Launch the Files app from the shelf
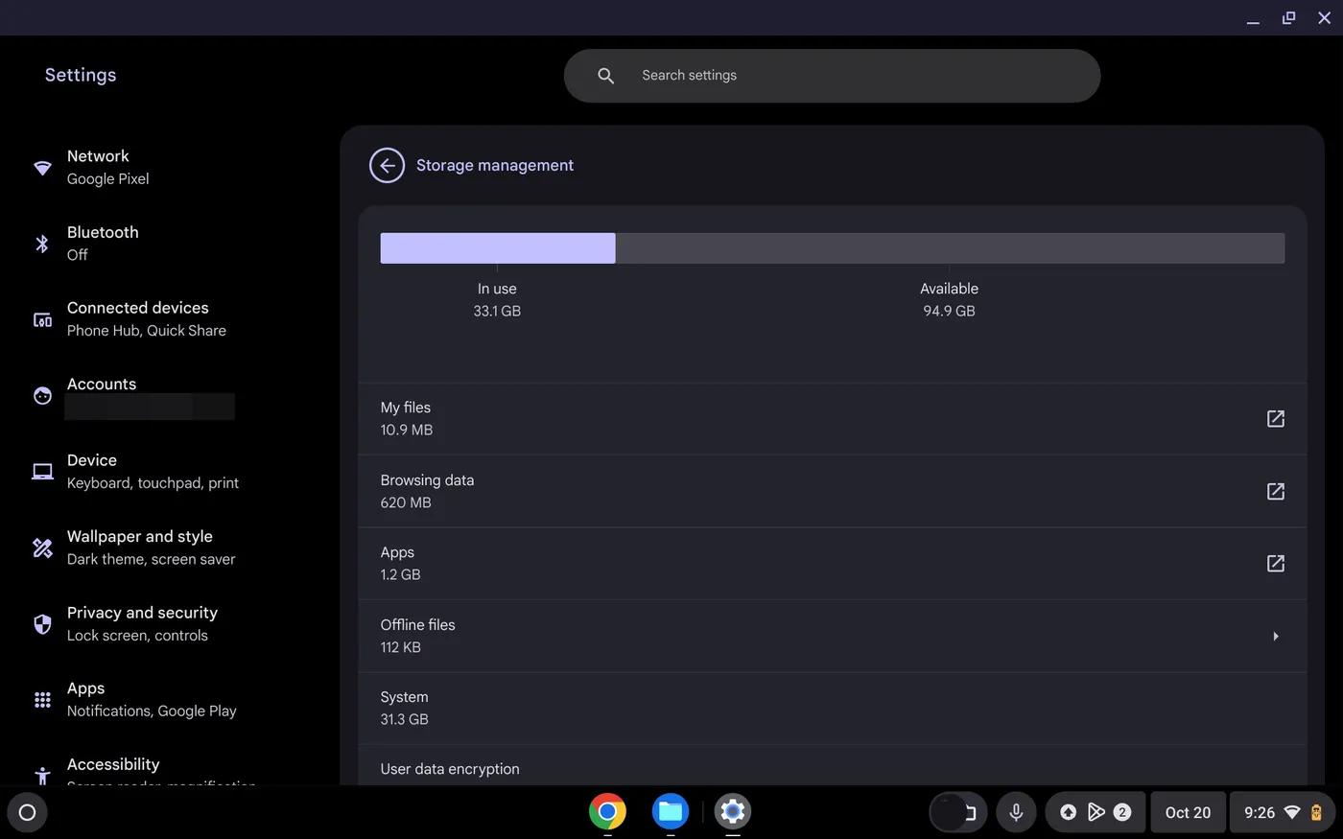 pos(671,811)
